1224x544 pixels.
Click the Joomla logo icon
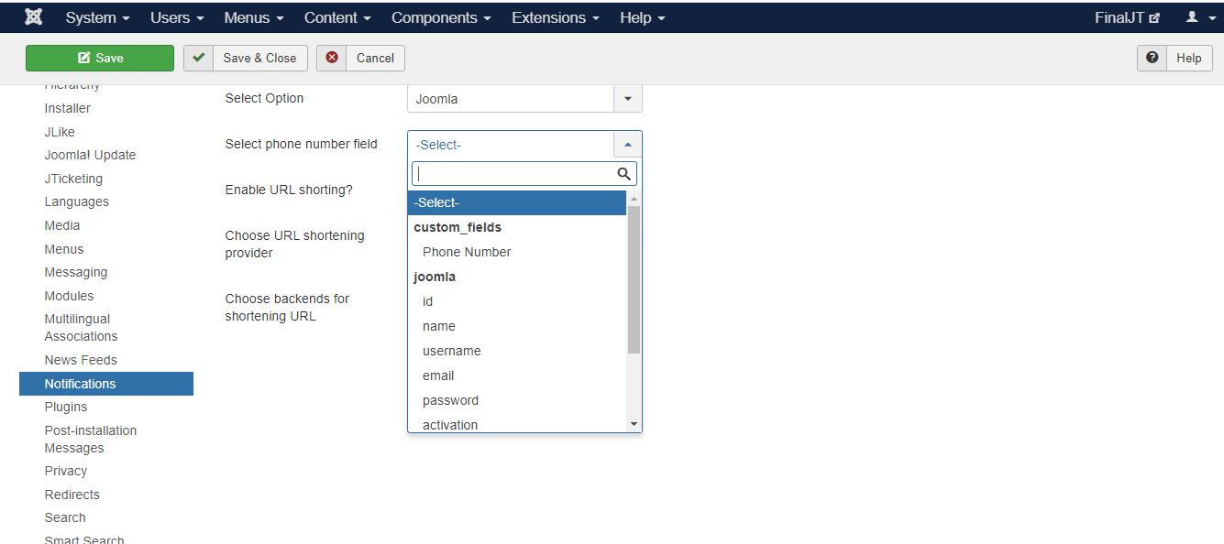click(x=34, y=17)
